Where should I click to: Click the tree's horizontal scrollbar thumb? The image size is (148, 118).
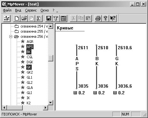pyautogui.click(x=15, y=107)
